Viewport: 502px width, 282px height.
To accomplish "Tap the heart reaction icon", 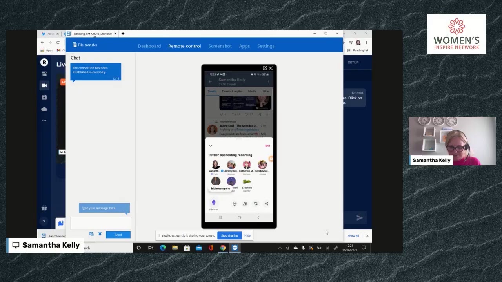I will click(256, 204).
